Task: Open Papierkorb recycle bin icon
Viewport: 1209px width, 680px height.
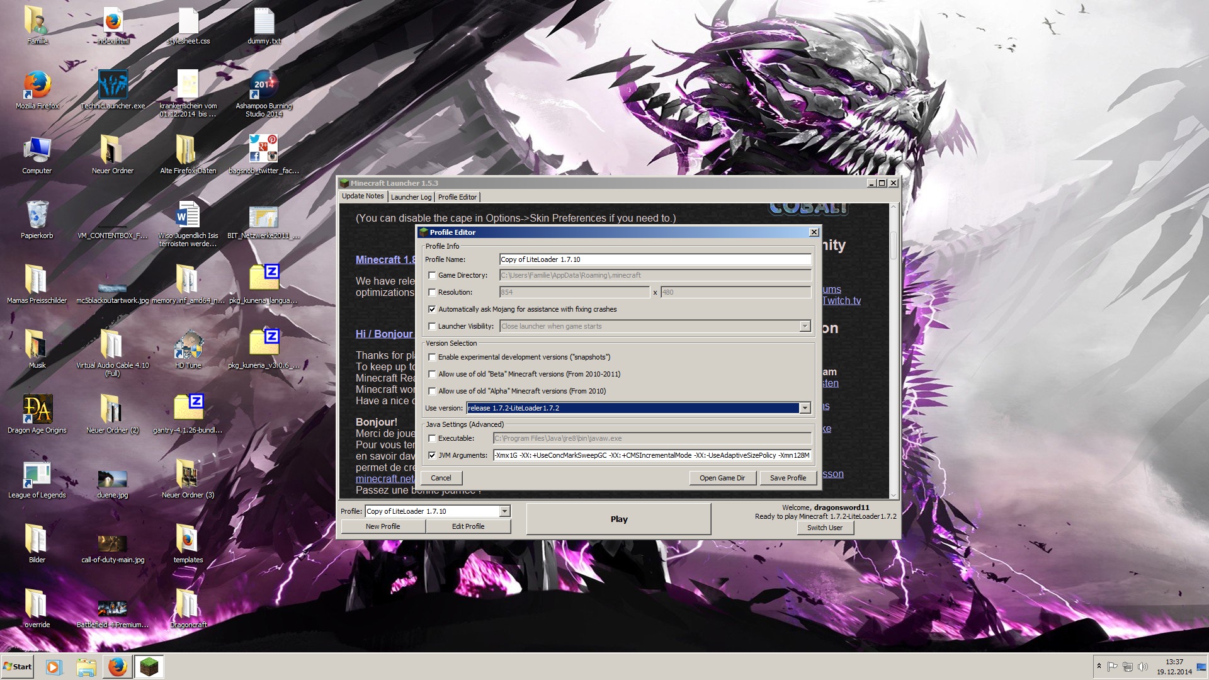Action: pos(37,215)
